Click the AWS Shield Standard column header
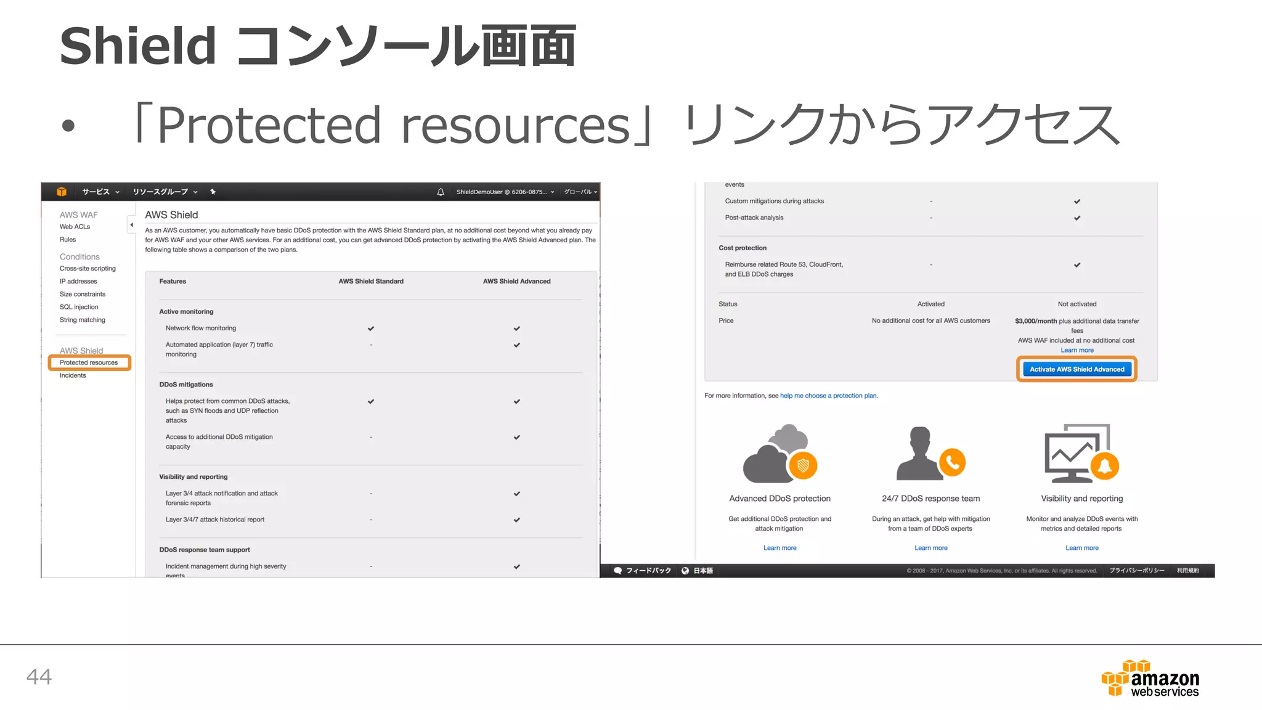 point(371,282)
